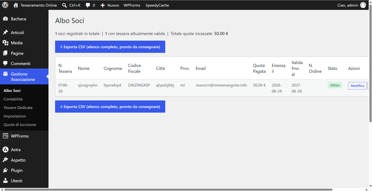Open Quote di Iscrizione submenu
The width and height of the screenshot is (372, 191).
pyautogui.click(x=20, y=124)
